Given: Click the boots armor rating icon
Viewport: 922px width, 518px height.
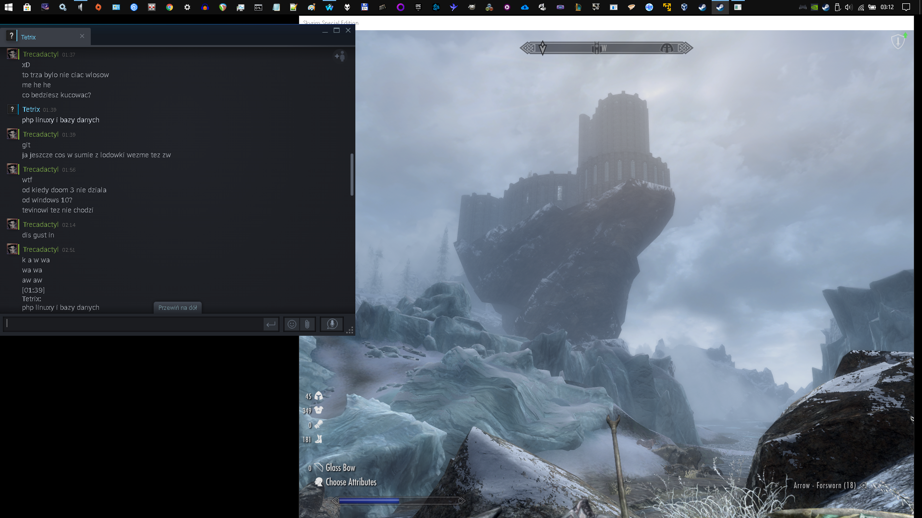Looking at the screenshot, I should tap(318, 439).
